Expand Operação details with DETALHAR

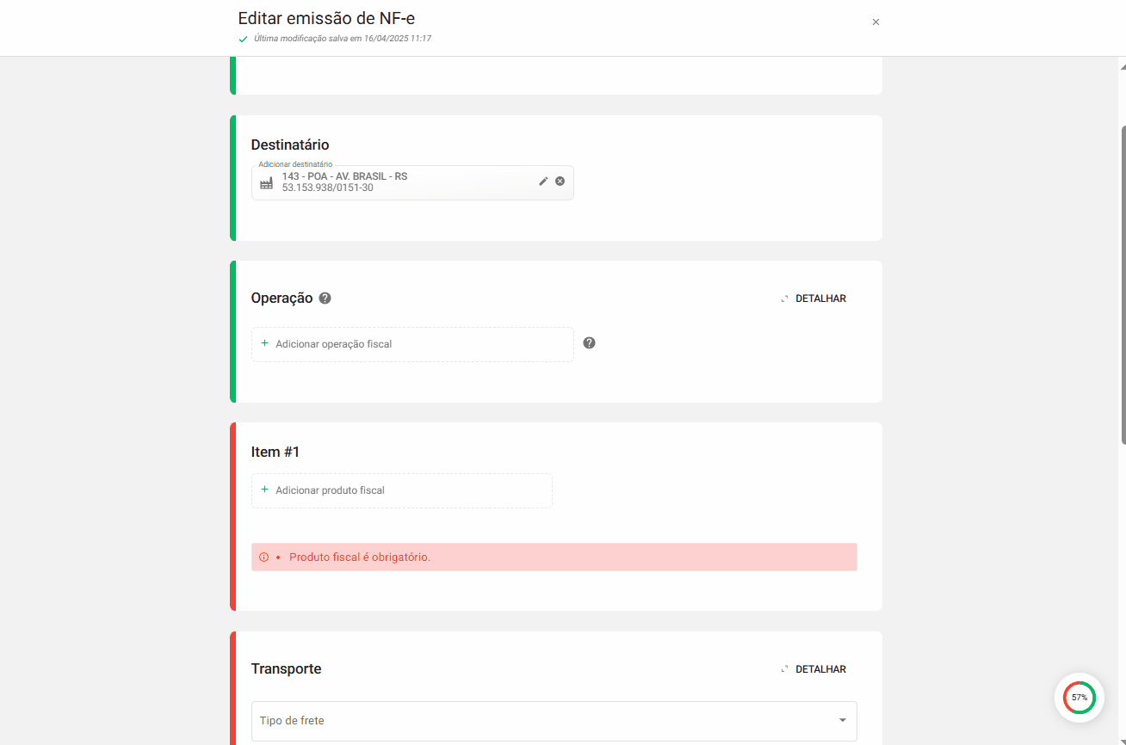pos(814,299)
